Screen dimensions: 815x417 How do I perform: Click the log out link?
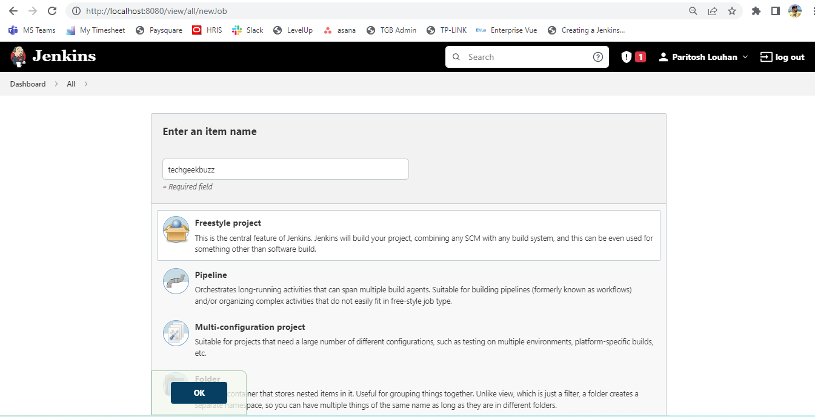[782, 57]
